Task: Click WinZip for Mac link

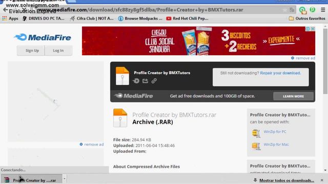Action: (x=276, y=144)
